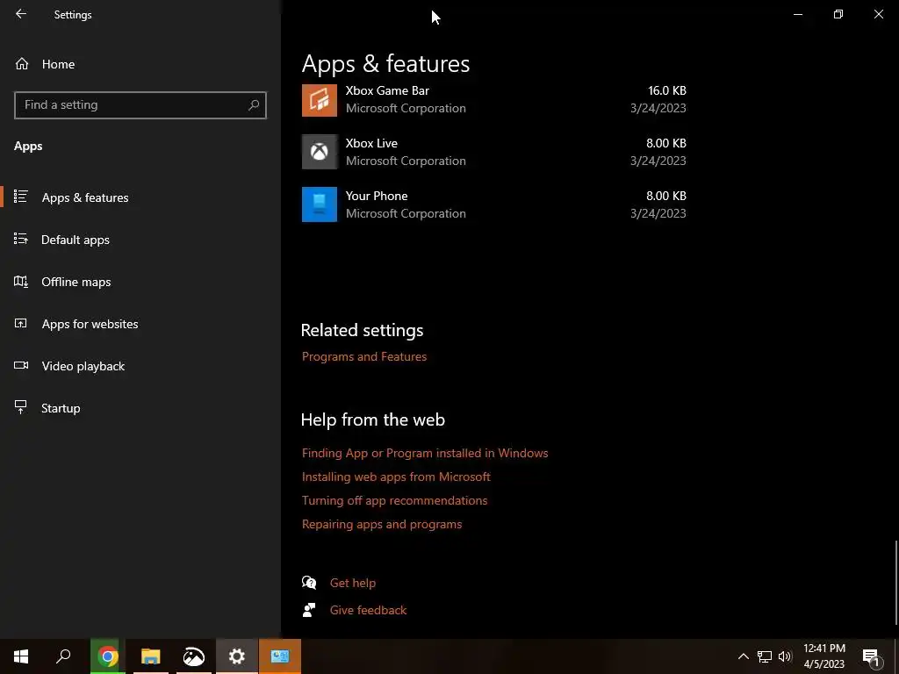Click the Video playback camera icon
This screenshot has width=899, height=674.
pos(21,365)
